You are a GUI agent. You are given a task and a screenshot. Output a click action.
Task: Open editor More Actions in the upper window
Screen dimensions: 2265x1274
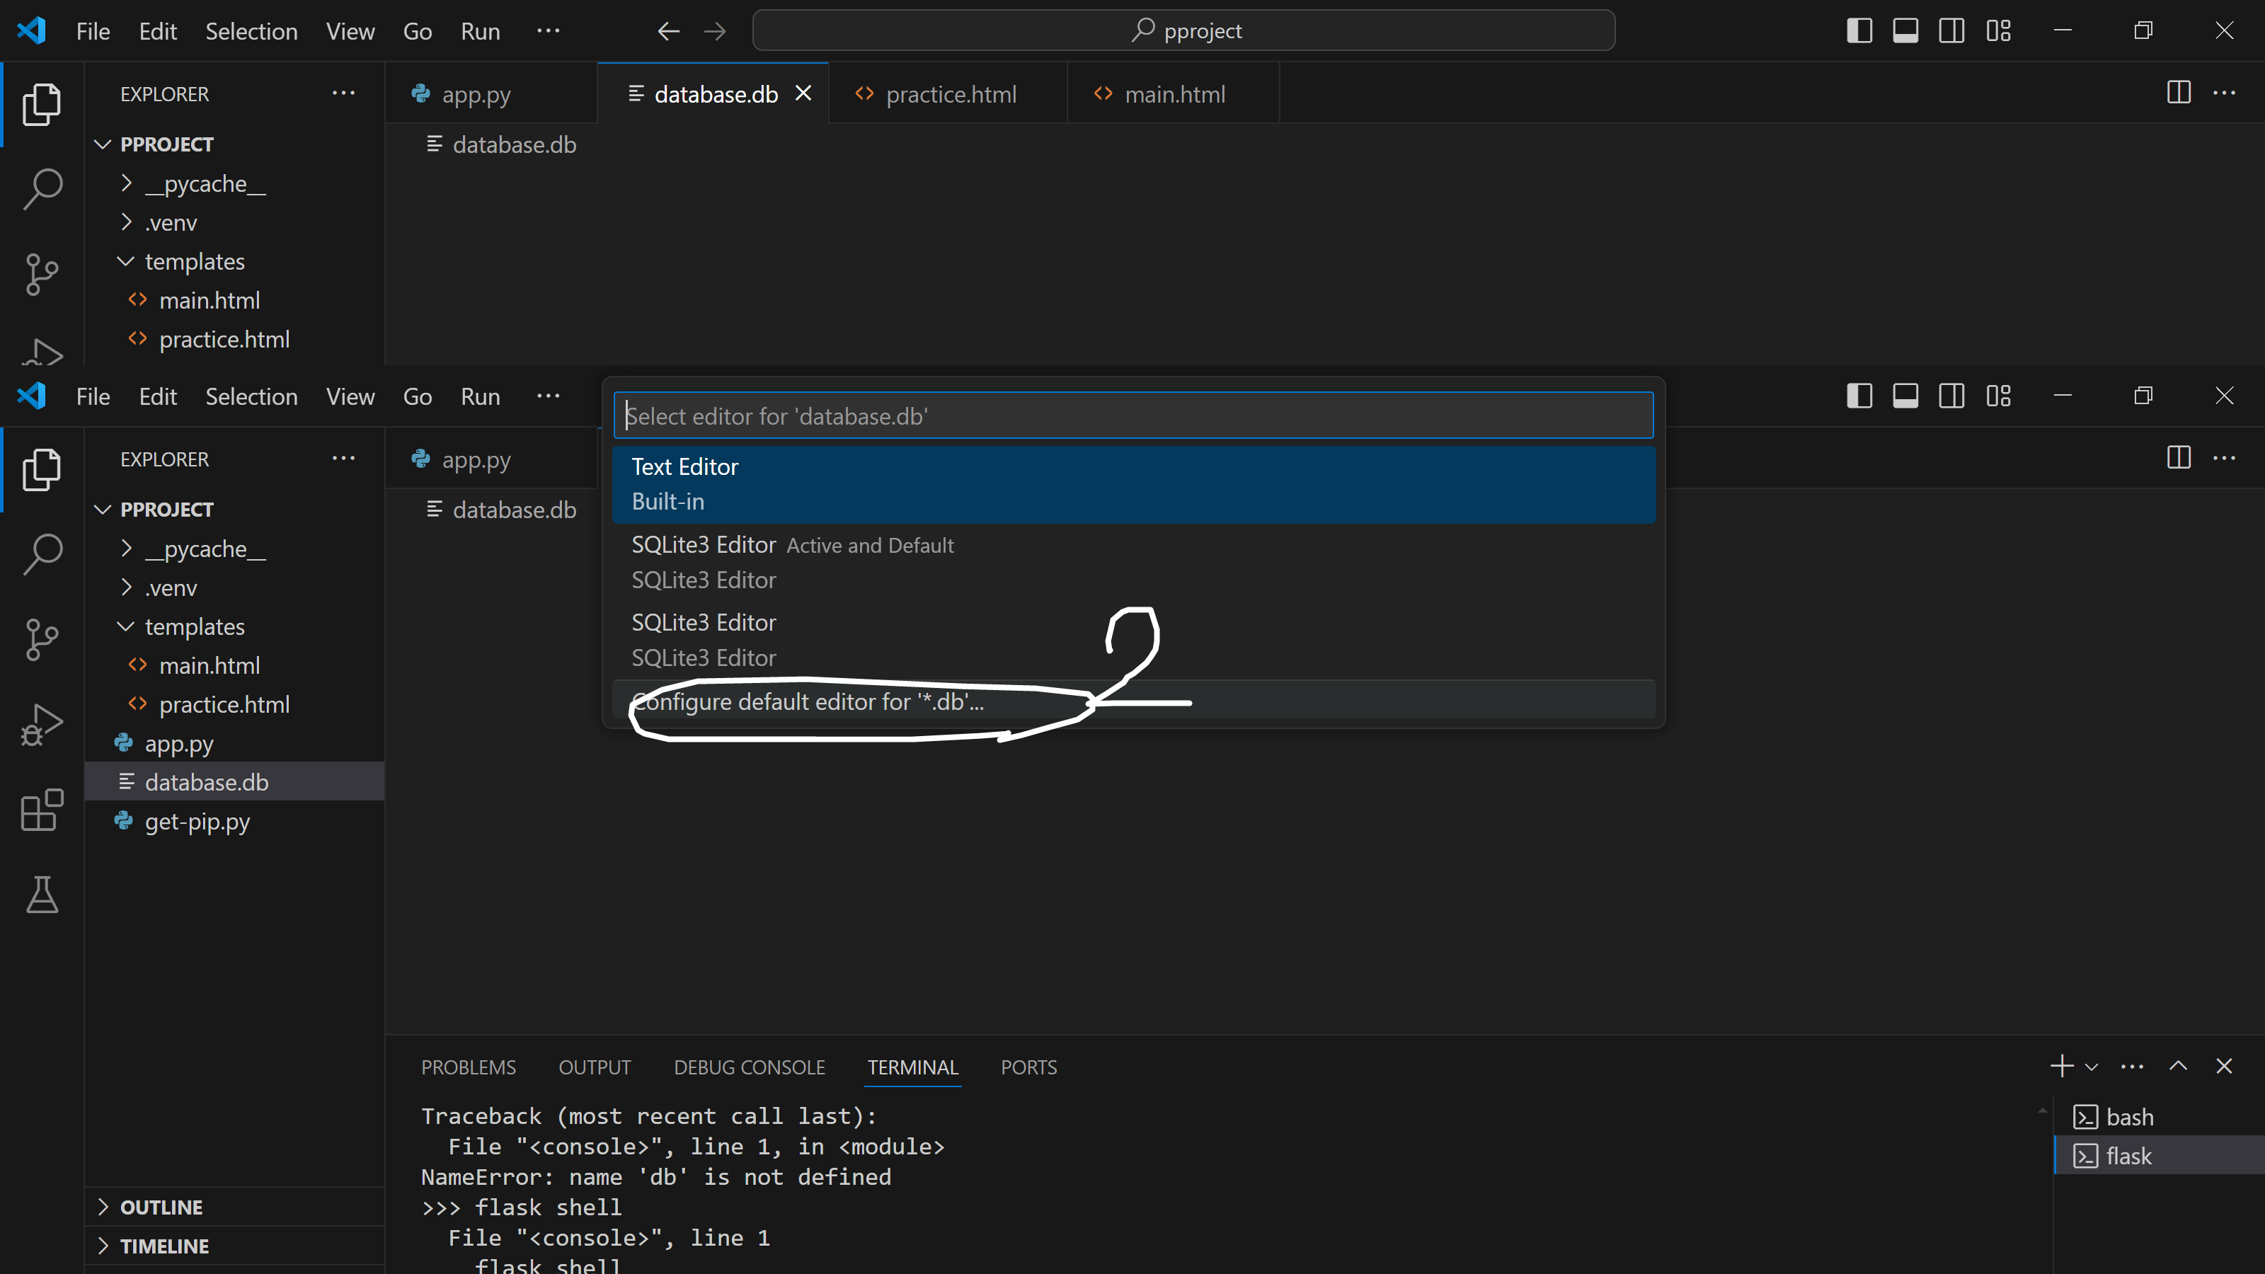pyautogui.click(x=2225, y=92)
